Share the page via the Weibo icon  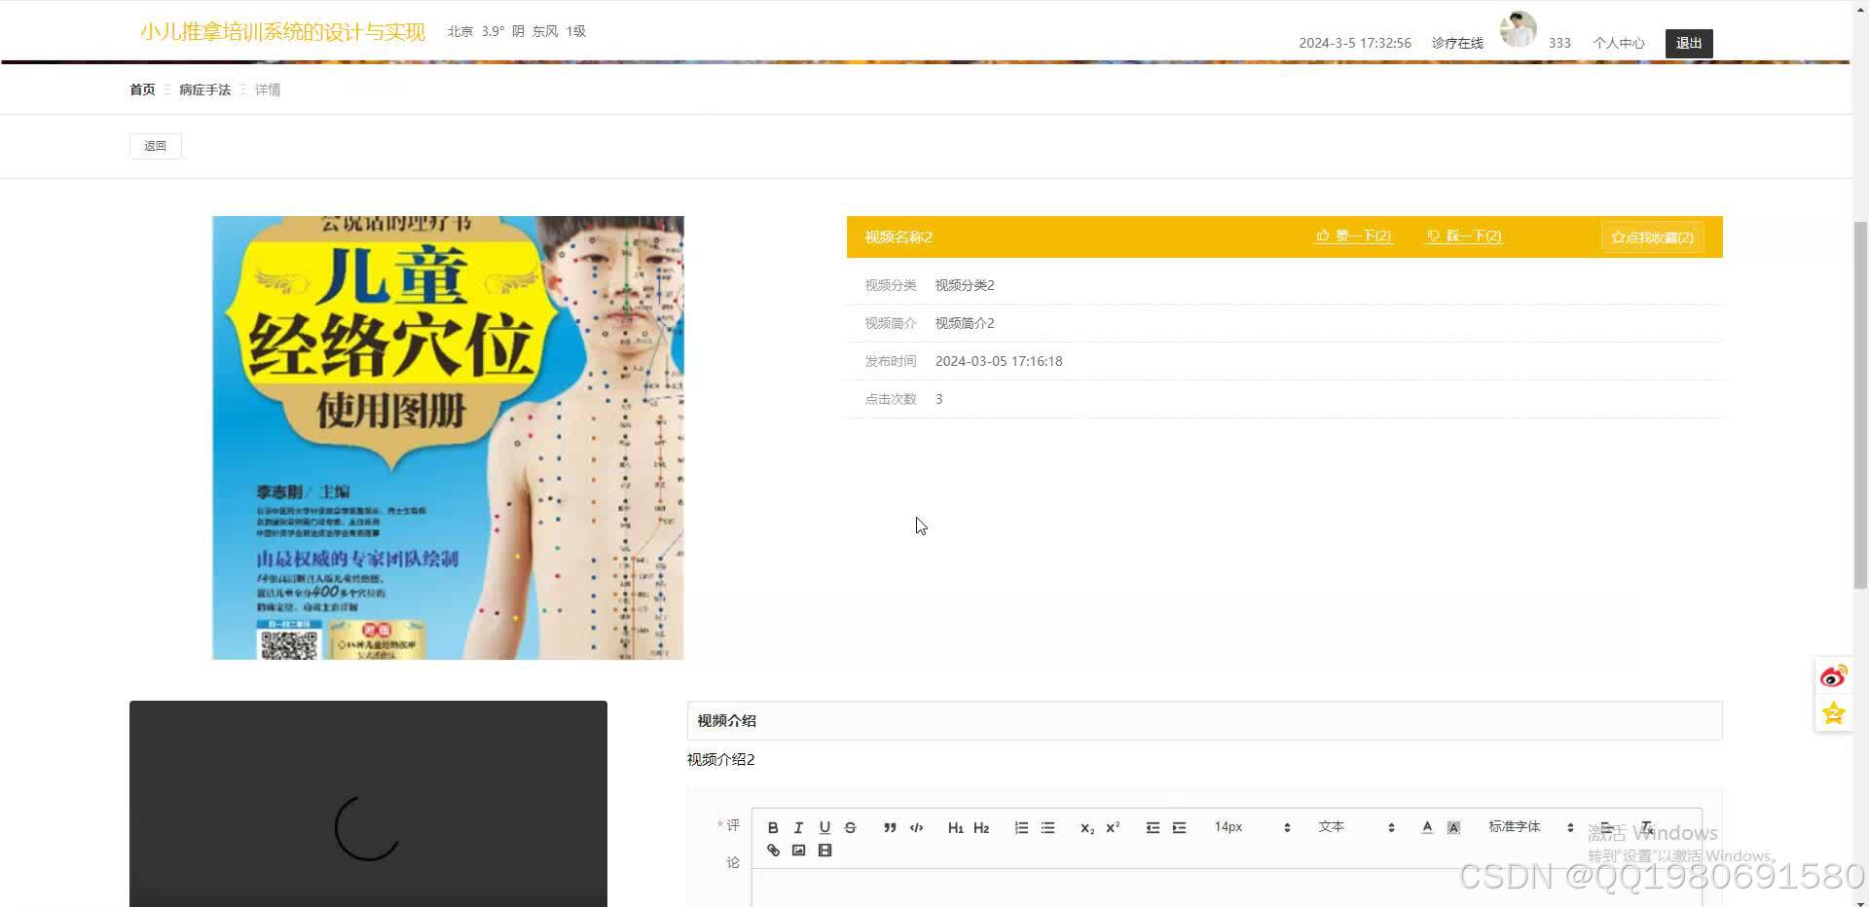click(1834, 674)
